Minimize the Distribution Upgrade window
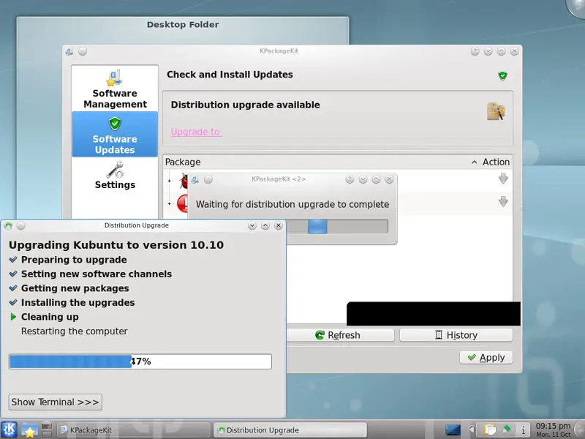Screen dimensions: 585x439 coord(252,225)
